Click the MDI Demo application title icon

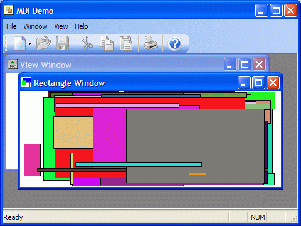[x=9, y=10]
